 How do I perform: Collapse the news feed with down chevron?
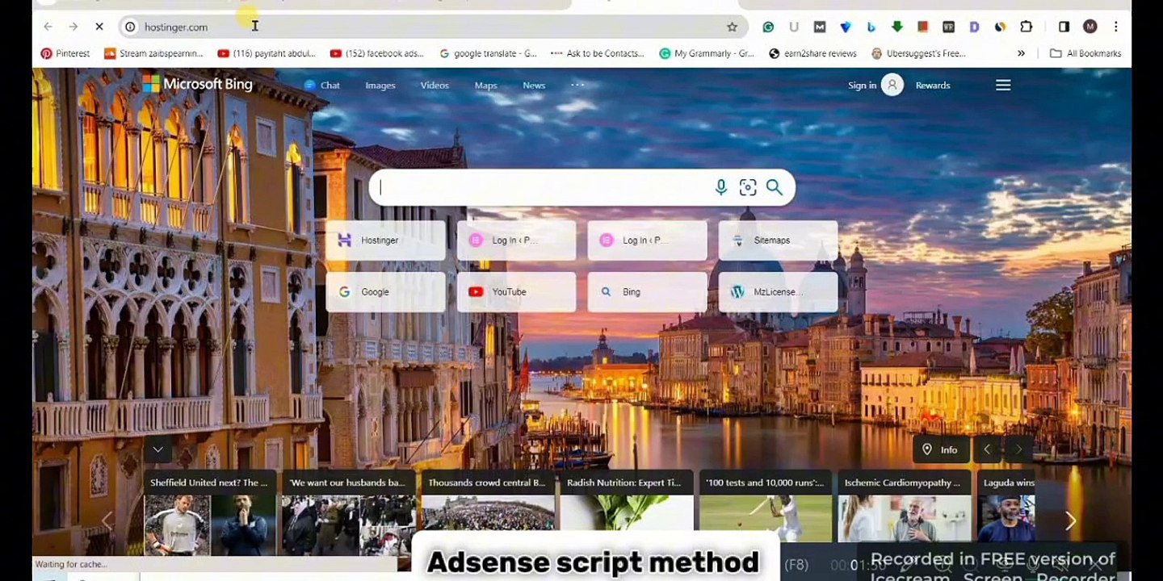[157, 449]
